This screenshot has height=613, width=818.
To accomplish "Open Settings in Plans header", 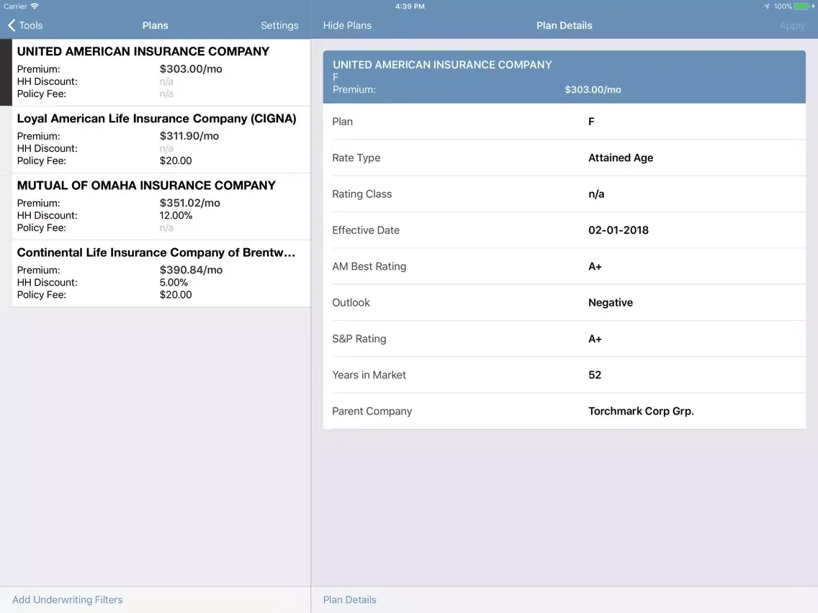I will click(279, 26).
